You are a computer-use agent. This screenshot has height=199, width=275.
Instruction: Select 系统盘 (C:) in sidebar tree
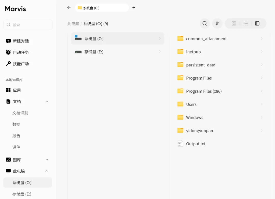coord(28,182)
